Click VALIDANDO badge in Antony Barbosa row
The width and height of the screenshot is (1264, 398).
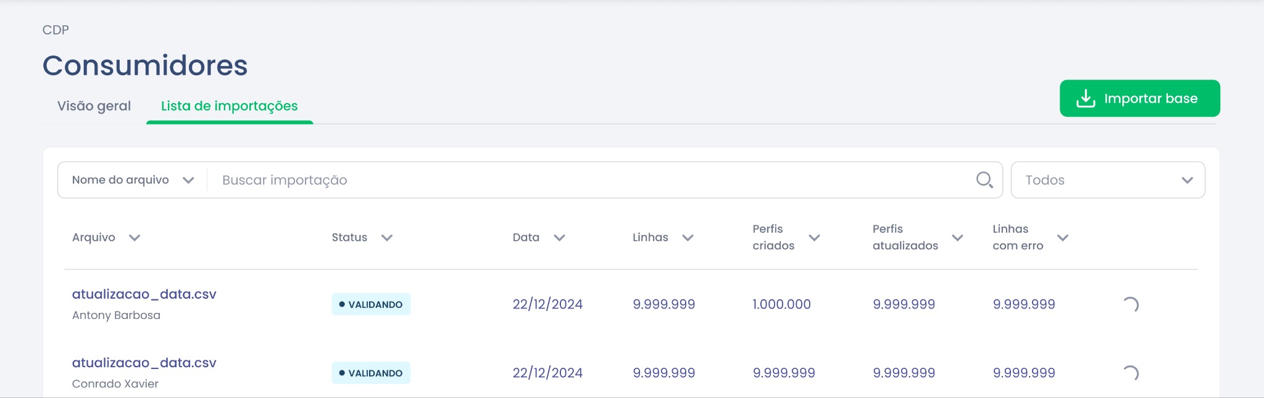tap(371, 304)
